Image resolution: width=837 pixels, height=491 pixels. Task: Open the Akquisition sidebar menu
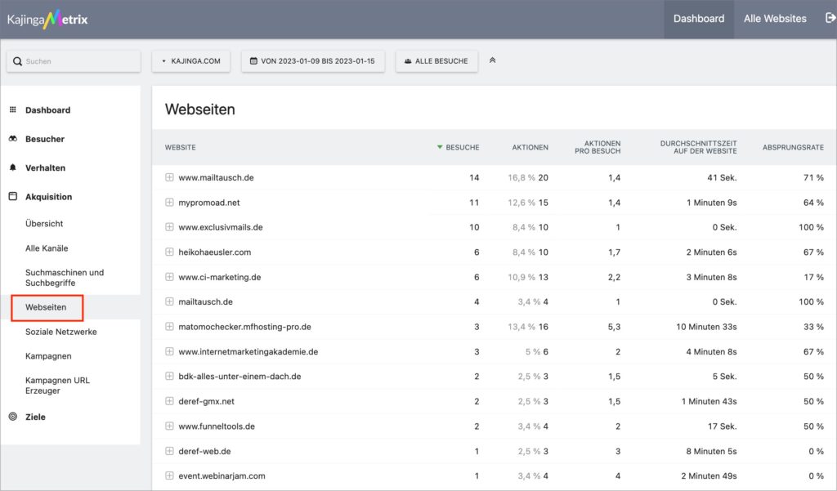48,196
